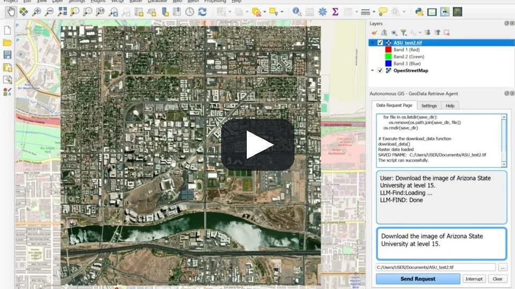
Task: Click Refresh map icon
Action: click(202, 12)
